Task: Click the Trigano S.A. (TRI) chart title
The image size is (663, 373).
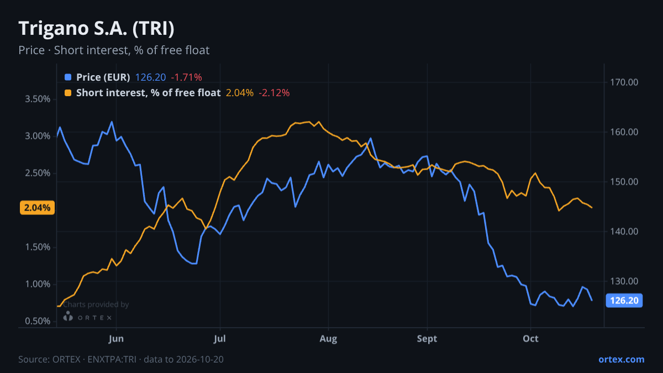Action: pos(97,28)
